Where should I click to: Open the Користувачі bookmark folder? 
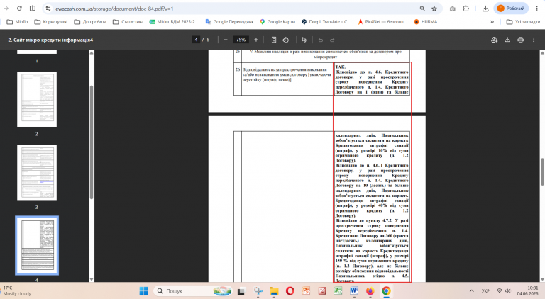point(51,21)
